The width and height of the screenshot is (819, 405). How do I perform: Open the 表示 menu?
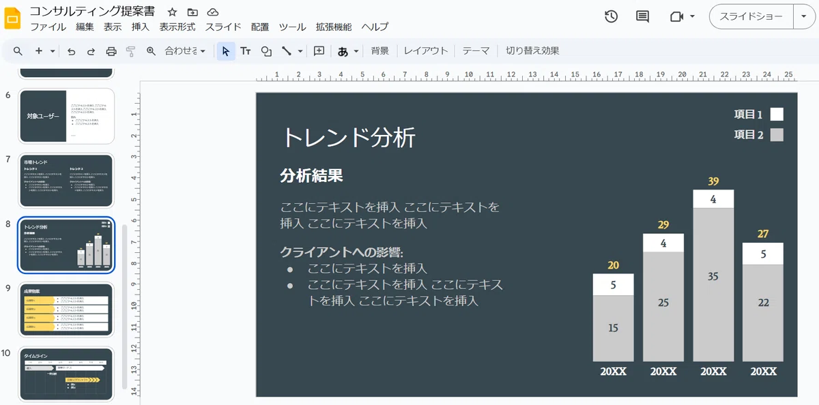(113, 27)
